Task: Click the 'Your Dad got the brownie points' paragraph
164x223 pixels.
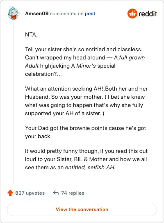Action: (85, 132)
